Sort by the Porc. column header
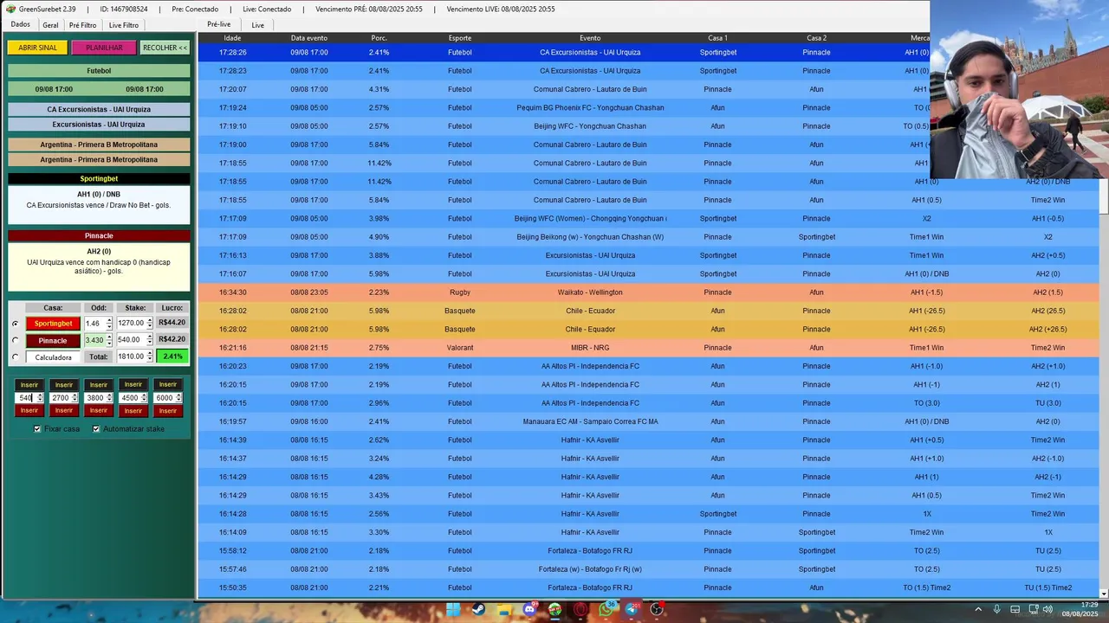1109x623 pixels. click(379, 38)
